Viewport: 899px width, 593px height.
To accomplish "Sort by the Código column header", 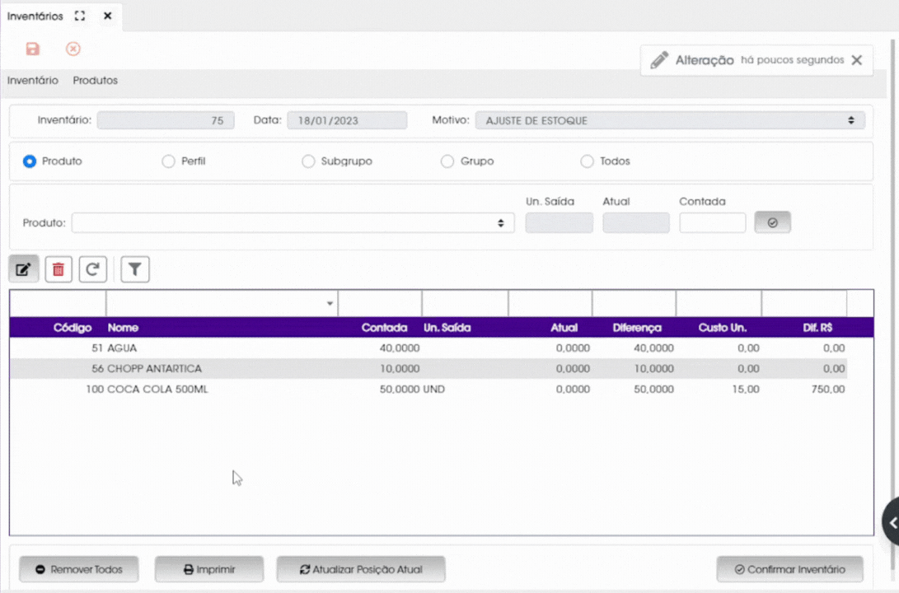I will click(73, 328).
